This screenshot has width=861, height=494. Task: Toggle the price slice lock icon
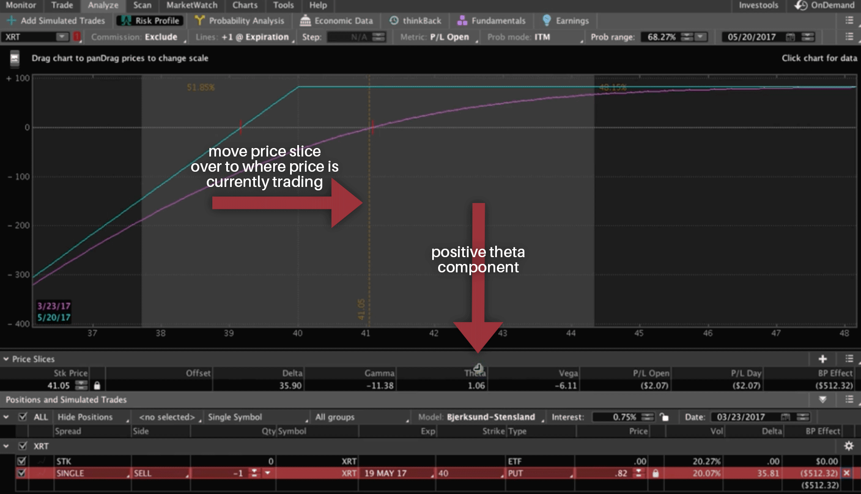click(97, 385)
